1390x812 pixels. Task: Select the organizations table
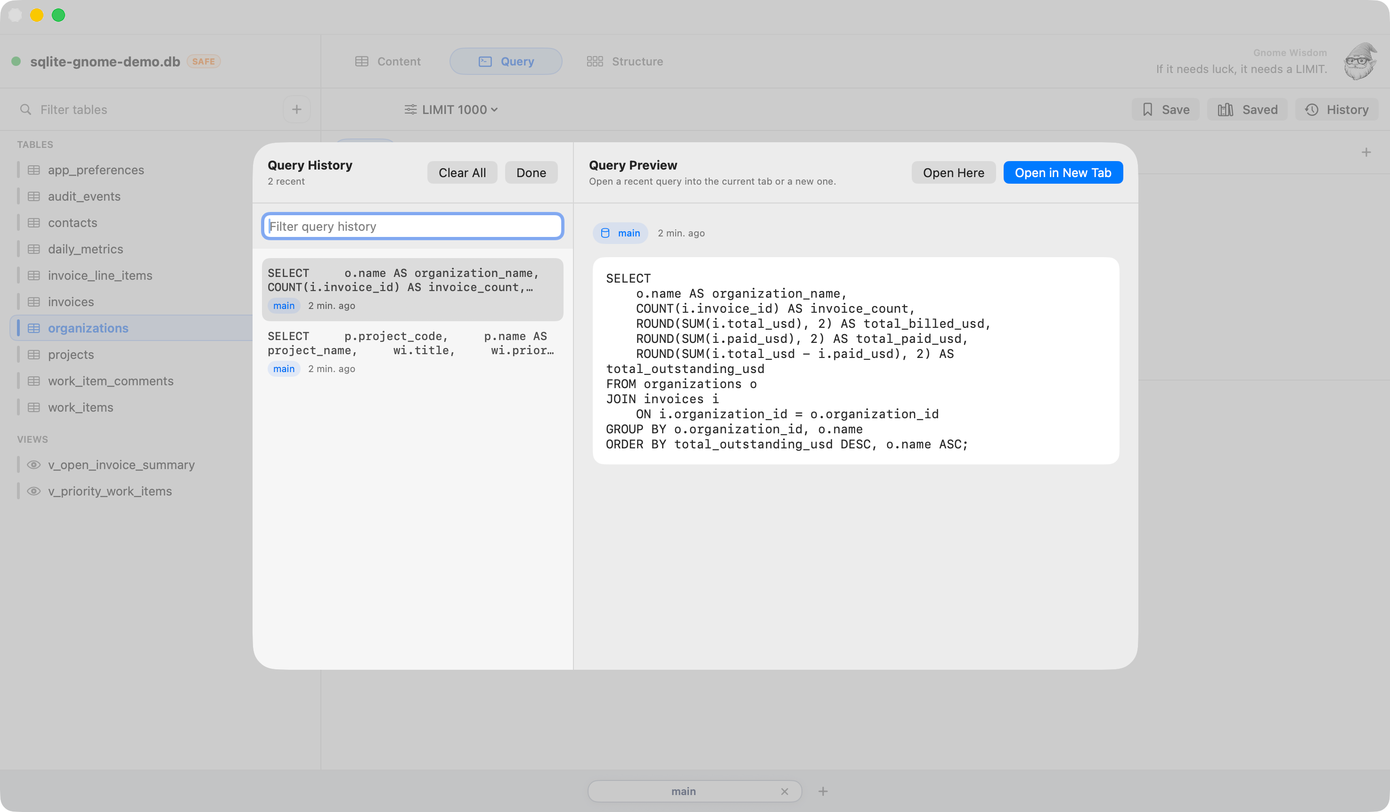[x=131, y=328]
